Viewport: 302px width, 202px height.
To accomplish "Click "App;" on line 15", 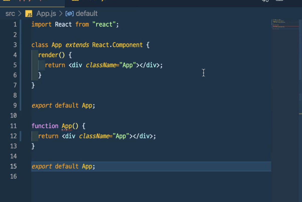I will coord(89,166).
